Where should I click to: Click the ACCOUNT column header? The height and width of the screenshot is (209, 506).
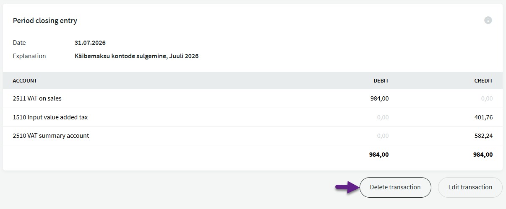(25, 80)
